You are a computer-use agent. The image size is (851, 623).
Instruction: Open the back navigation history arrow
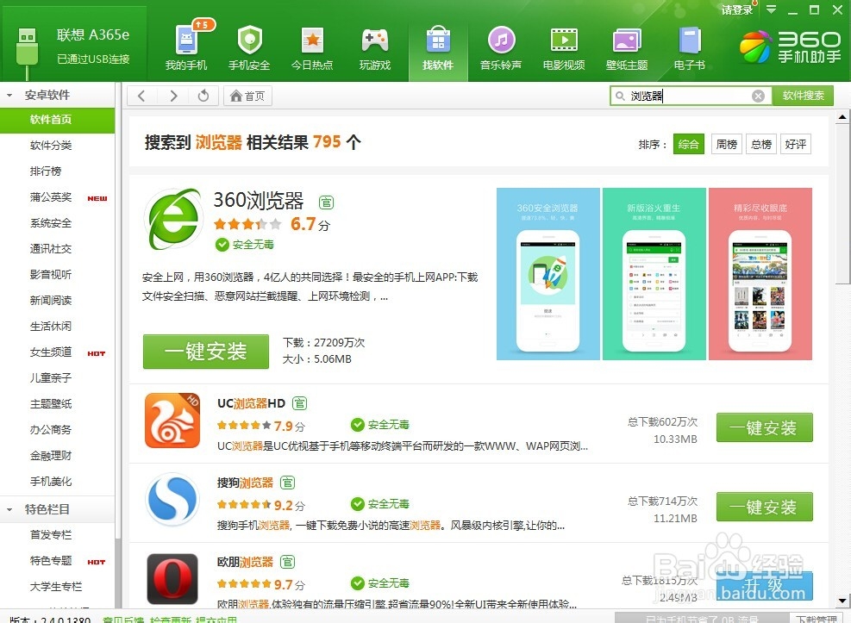141,96
